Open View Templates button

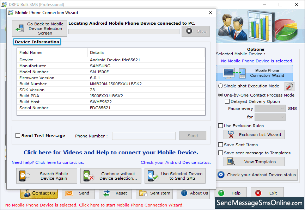[254, 162]
